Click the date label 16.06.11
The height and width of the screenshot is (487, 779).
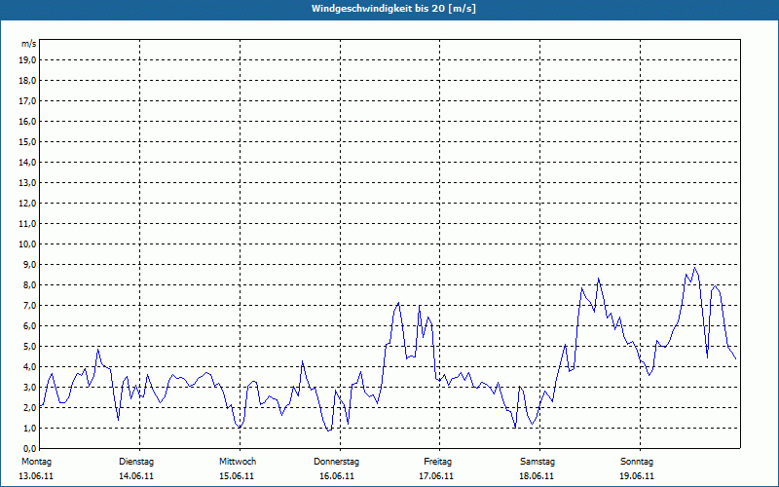[x=337, y=476]
